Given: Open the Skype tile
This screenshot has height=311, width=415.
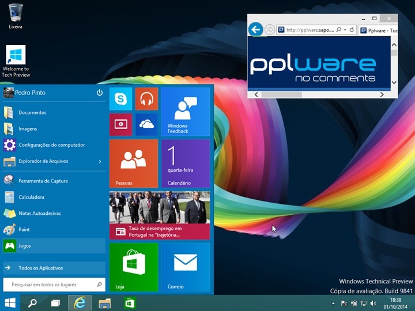Looking at the screenshot, I should [120, 98].
